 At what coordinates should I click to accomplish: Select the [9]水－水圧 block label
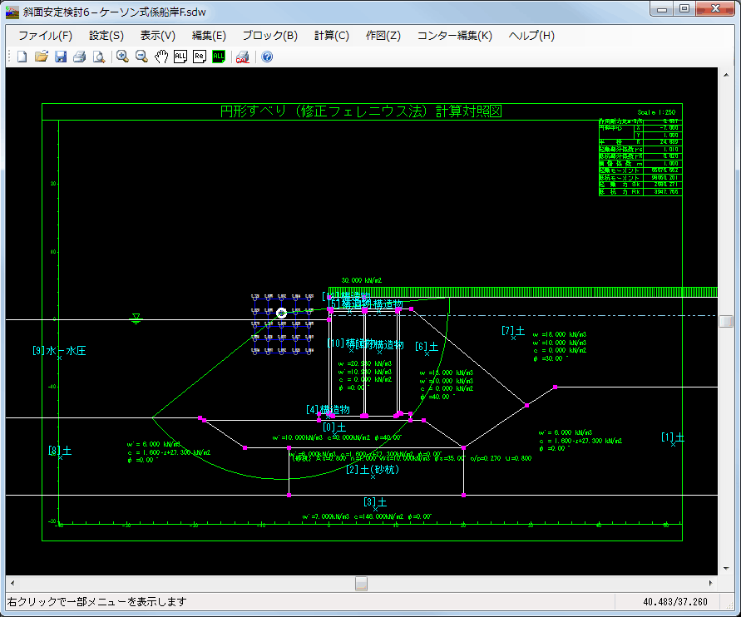(59, 351)
